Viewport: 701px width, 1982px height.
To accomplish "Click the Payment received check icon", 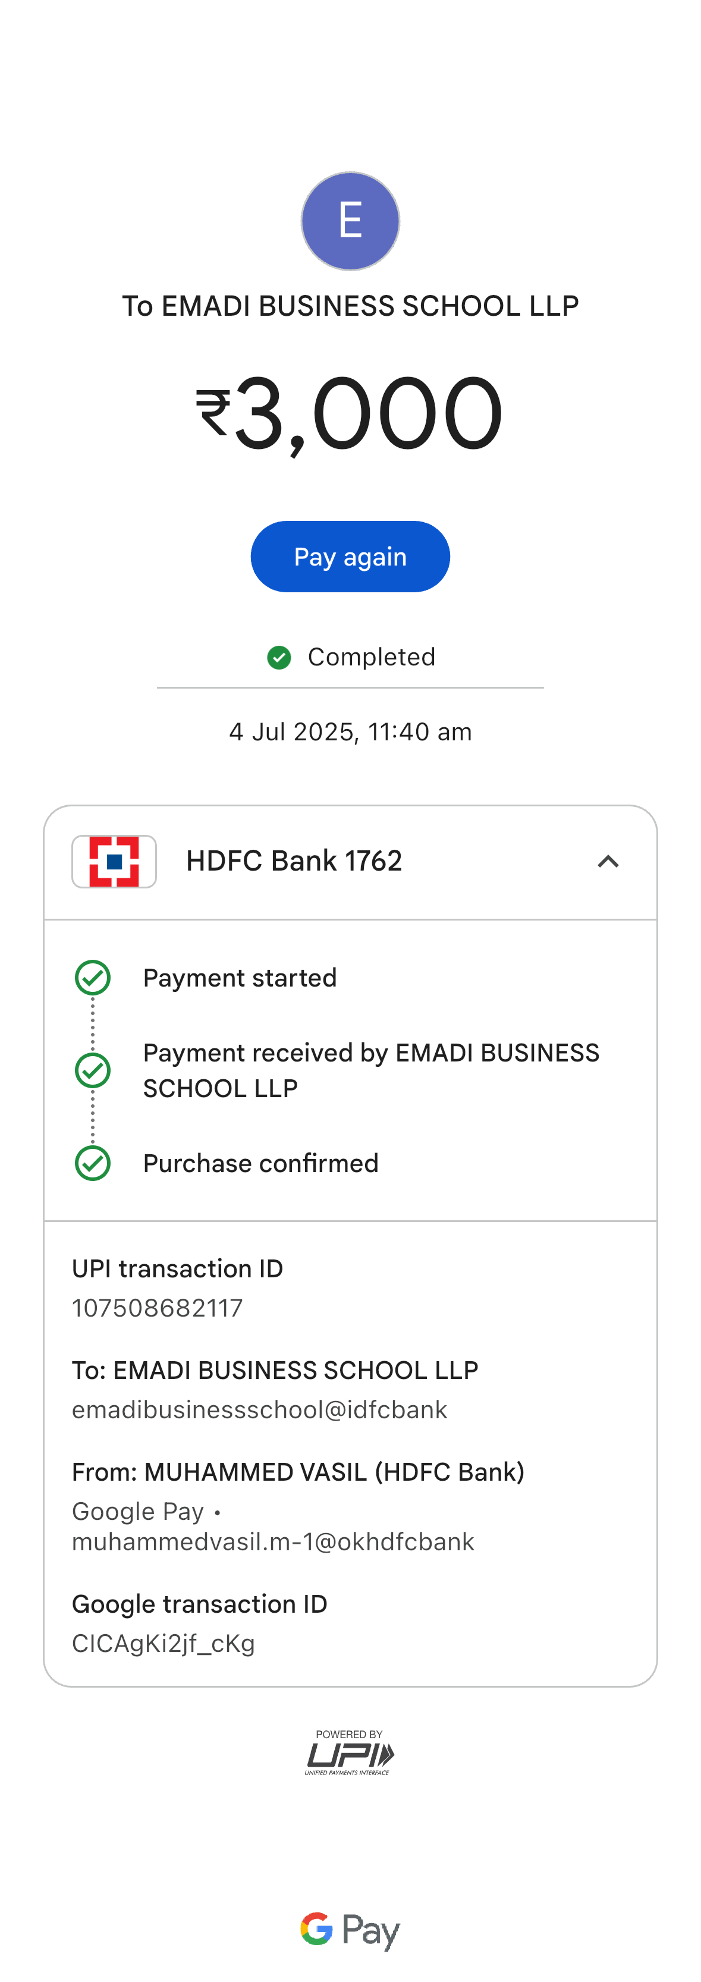I will click(x=93, y=1070).
